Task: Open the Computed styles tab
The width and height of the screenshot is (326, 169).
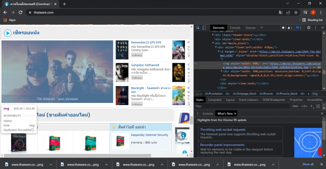Action: [x=214, y=99]
